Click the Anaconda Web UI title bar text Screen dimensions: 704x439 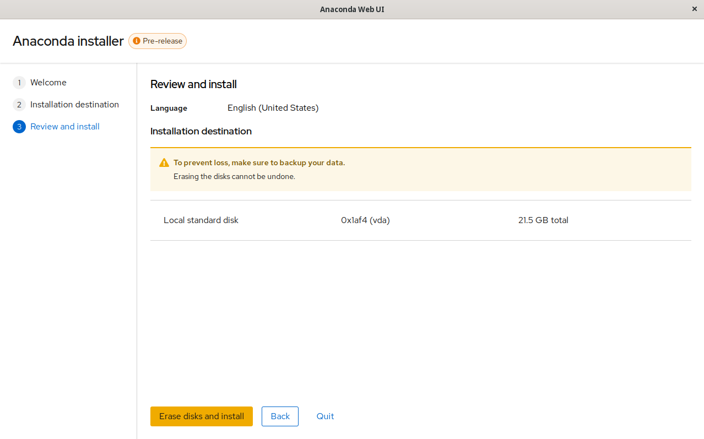(x=352, y=9)
